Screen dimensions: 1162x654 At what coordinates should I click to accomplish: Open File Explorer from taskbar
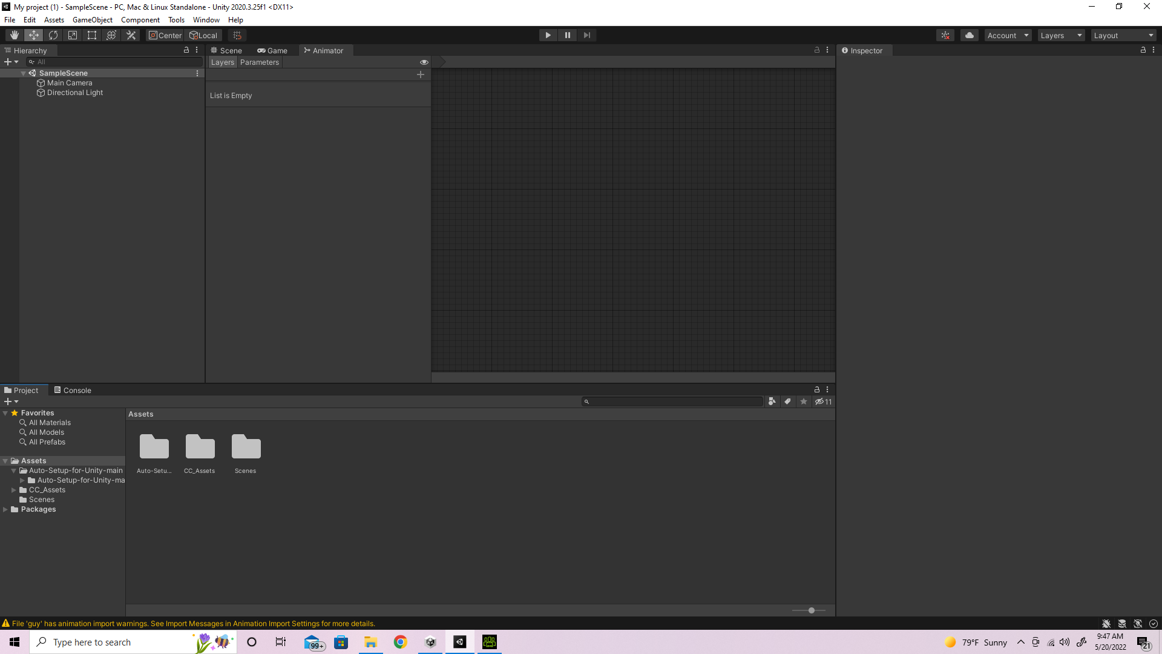370,642
